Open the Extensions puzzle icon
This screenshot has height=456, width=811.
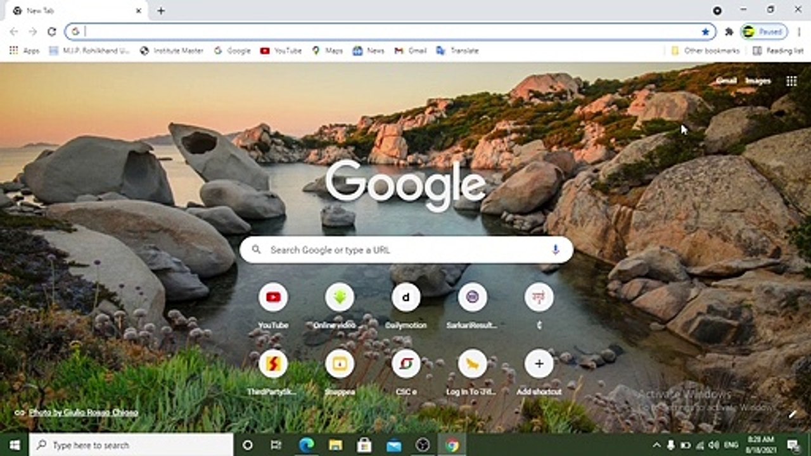tap(729, 32)
